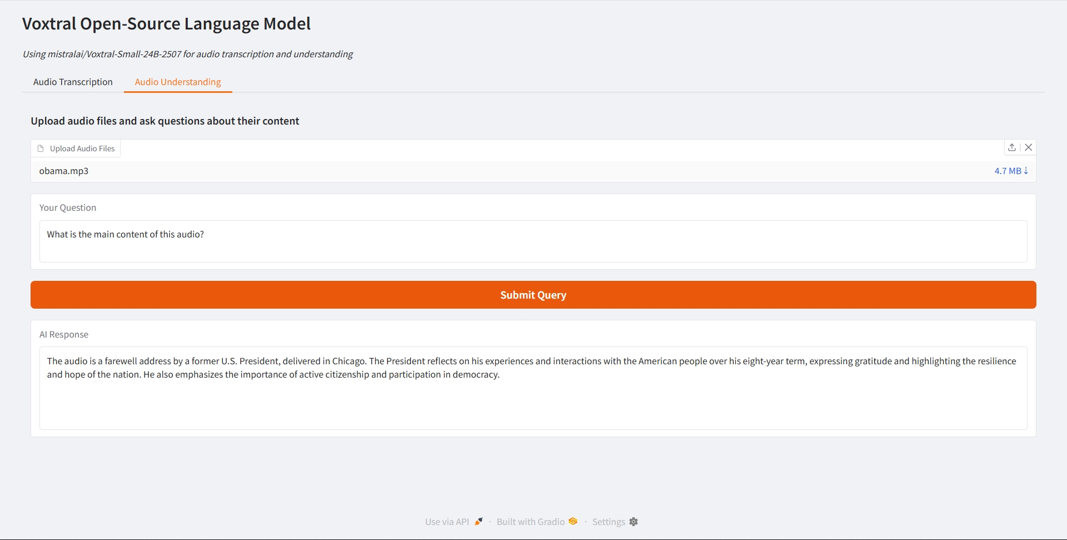Viewport: 1067px width, 540px height.
Task: Click the download arrow next to 4.7 MB
Action: pos(1026,171)
